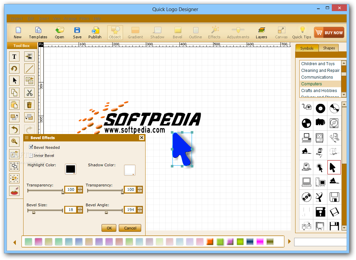356x260 pixels.
Task: Click the Cut scissors tool
Action: [30, 93]
